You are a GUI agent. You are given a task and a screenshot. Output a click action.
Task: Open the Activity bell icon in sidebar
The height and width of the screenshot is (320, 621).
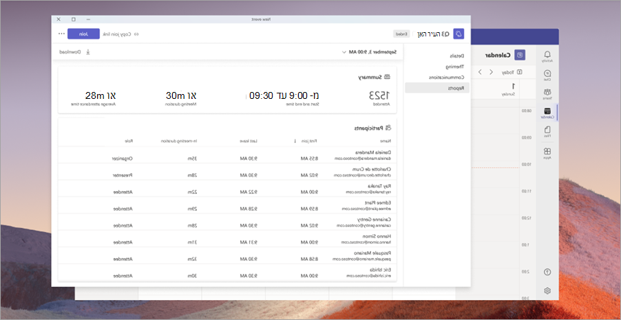pos(547,56)
